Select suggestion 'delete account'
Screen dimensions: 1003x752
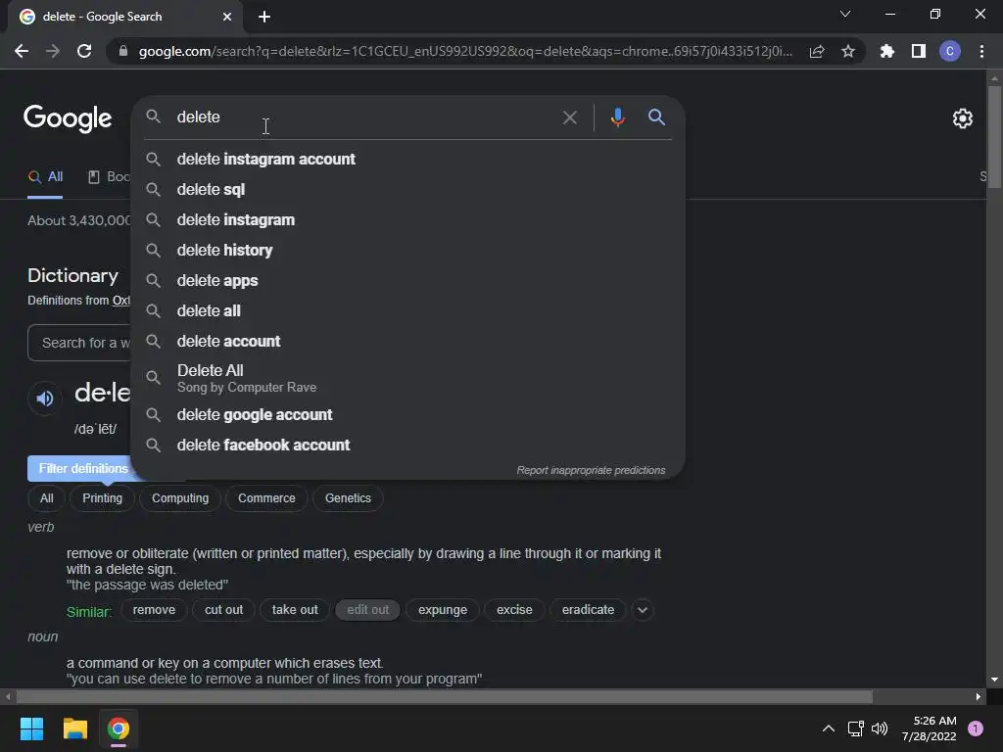pos(407,342)
